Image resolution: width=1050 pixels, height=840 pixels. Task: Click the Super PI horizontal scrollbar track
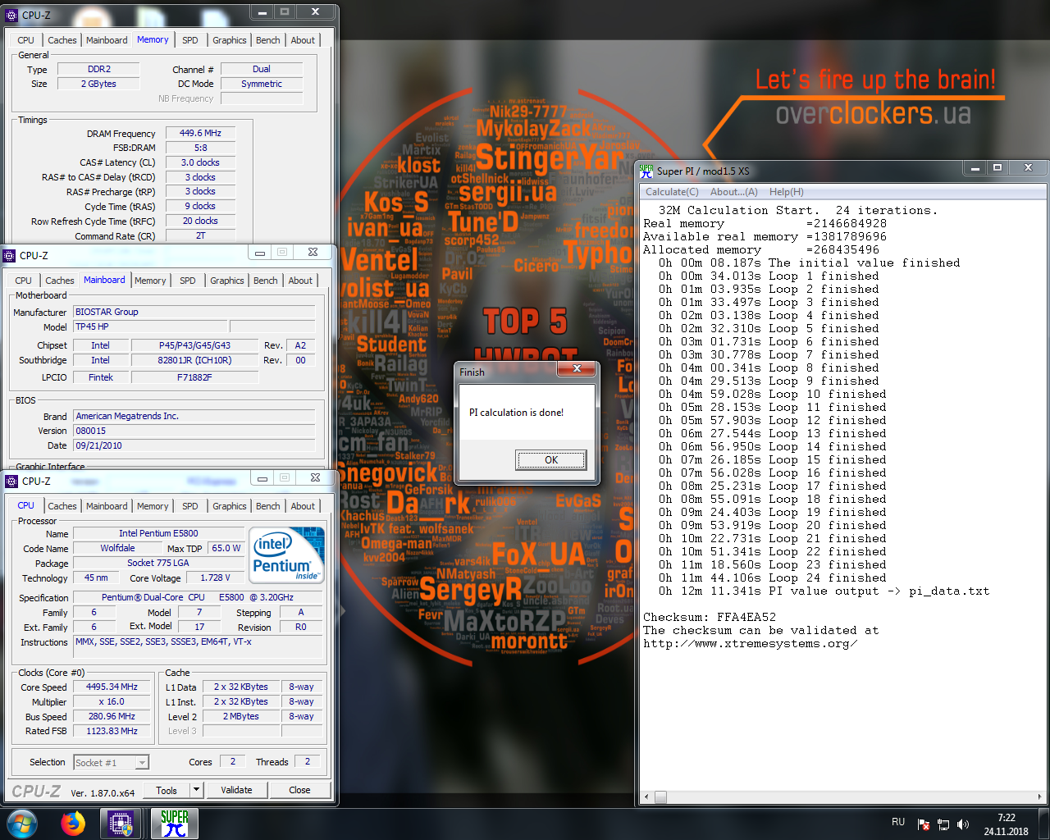[x=845, y=797]
